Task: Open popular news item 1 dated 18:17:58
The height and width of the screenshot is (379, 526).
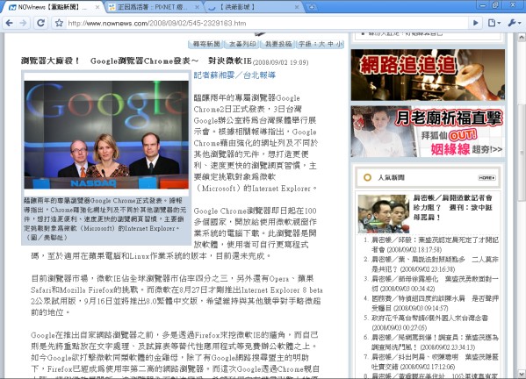Action: 435,245
